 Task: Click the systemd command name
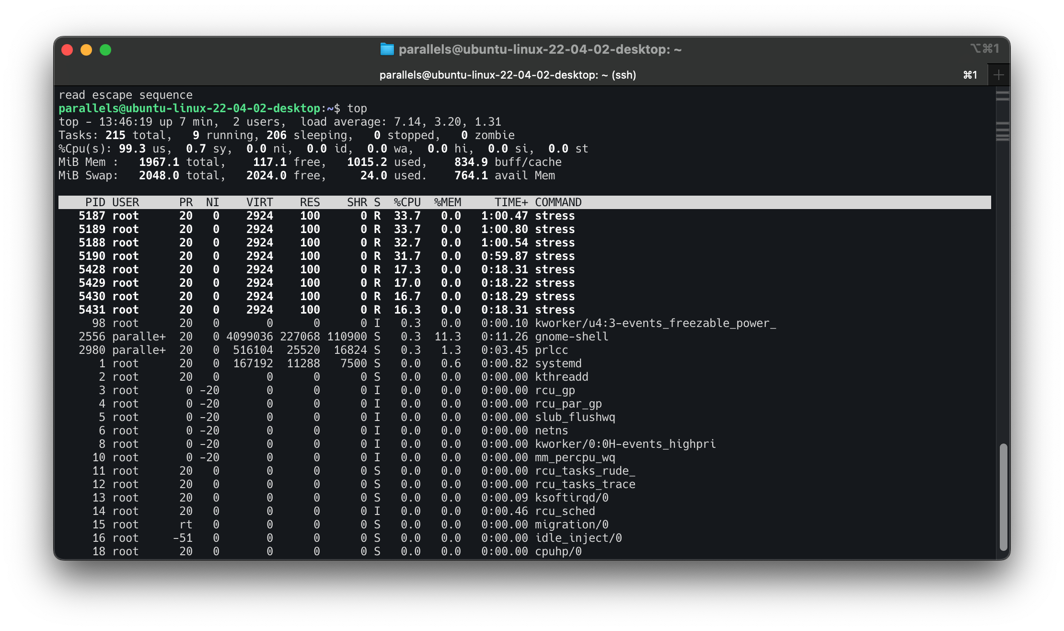tap(558, 363)
